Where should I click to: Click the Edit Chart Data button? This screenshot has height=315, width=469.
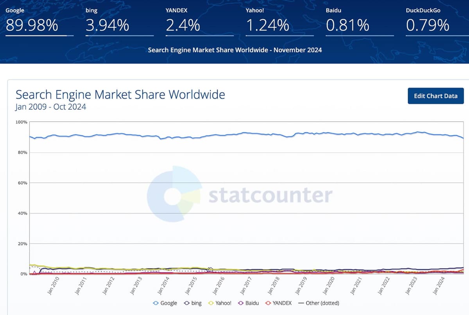tap(435, 96)
